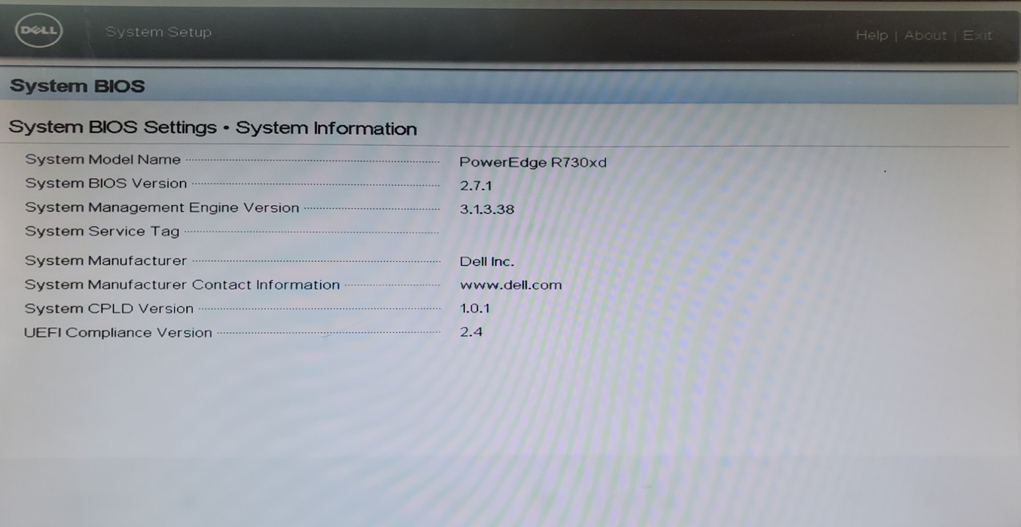
Task: Open the About link
Action: tap(925, 35)
